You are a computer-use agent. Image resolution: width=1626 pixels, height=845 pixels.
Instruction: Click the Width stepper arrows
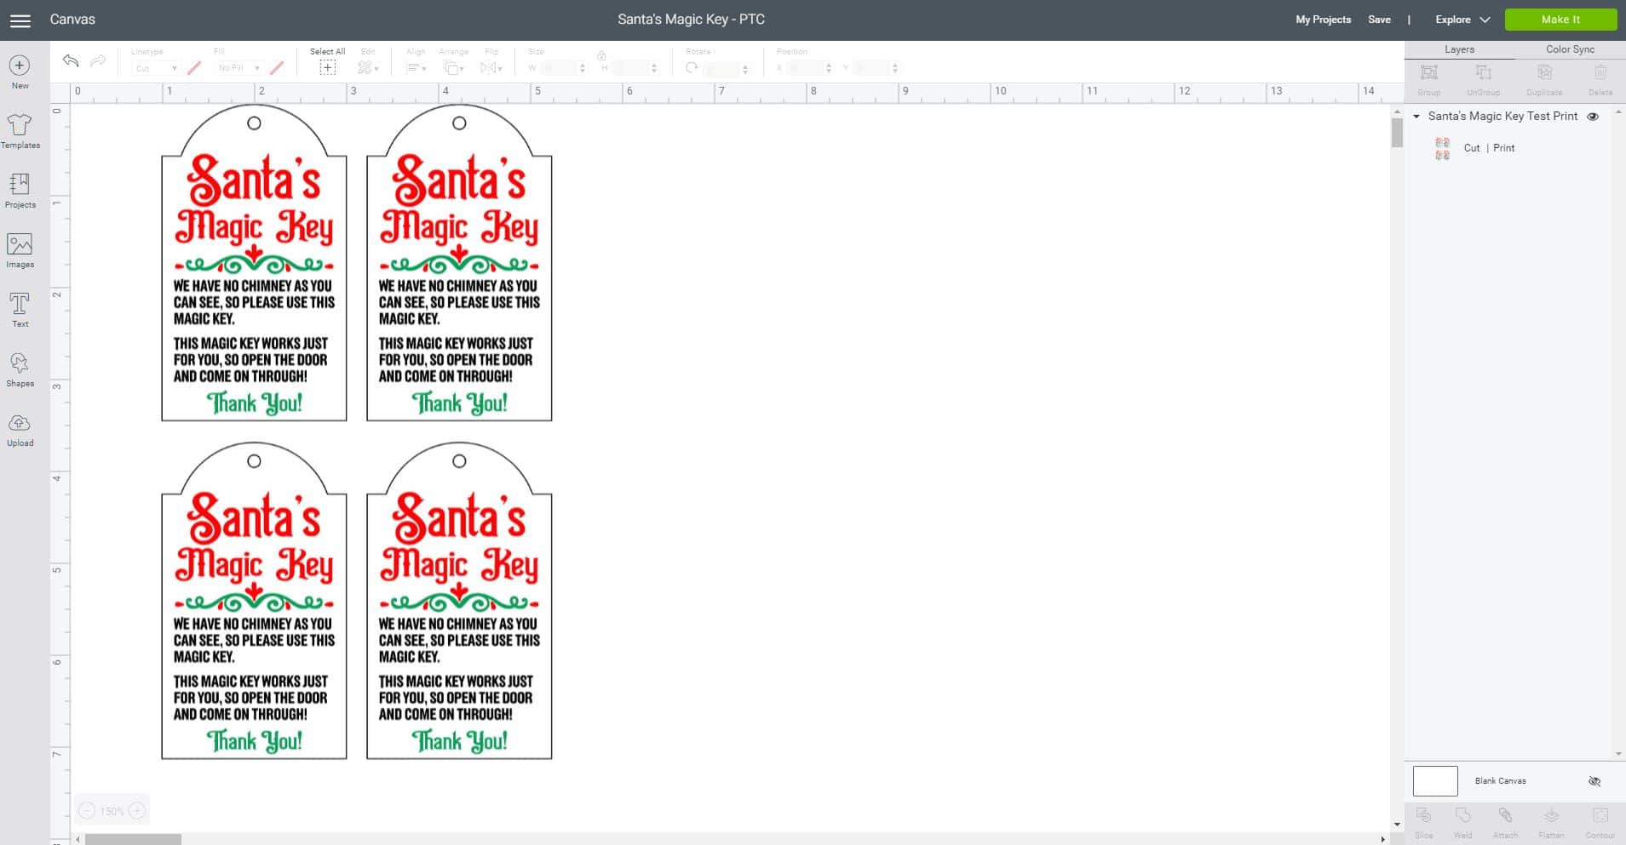583,68
